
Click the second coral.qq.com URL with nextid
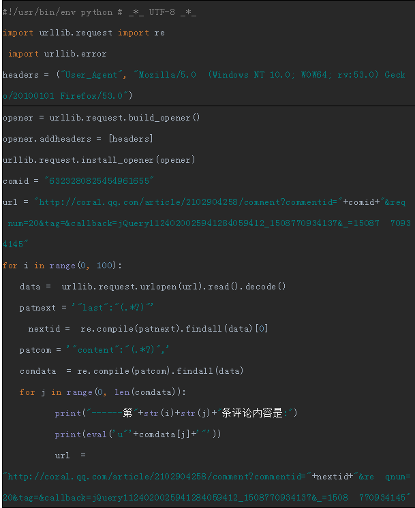207,477
